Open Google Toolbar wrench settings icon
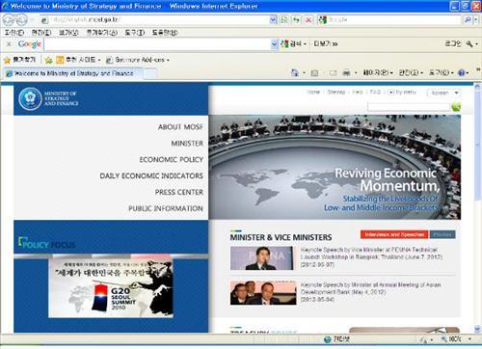The image size is (482, 349). point(469,43)
